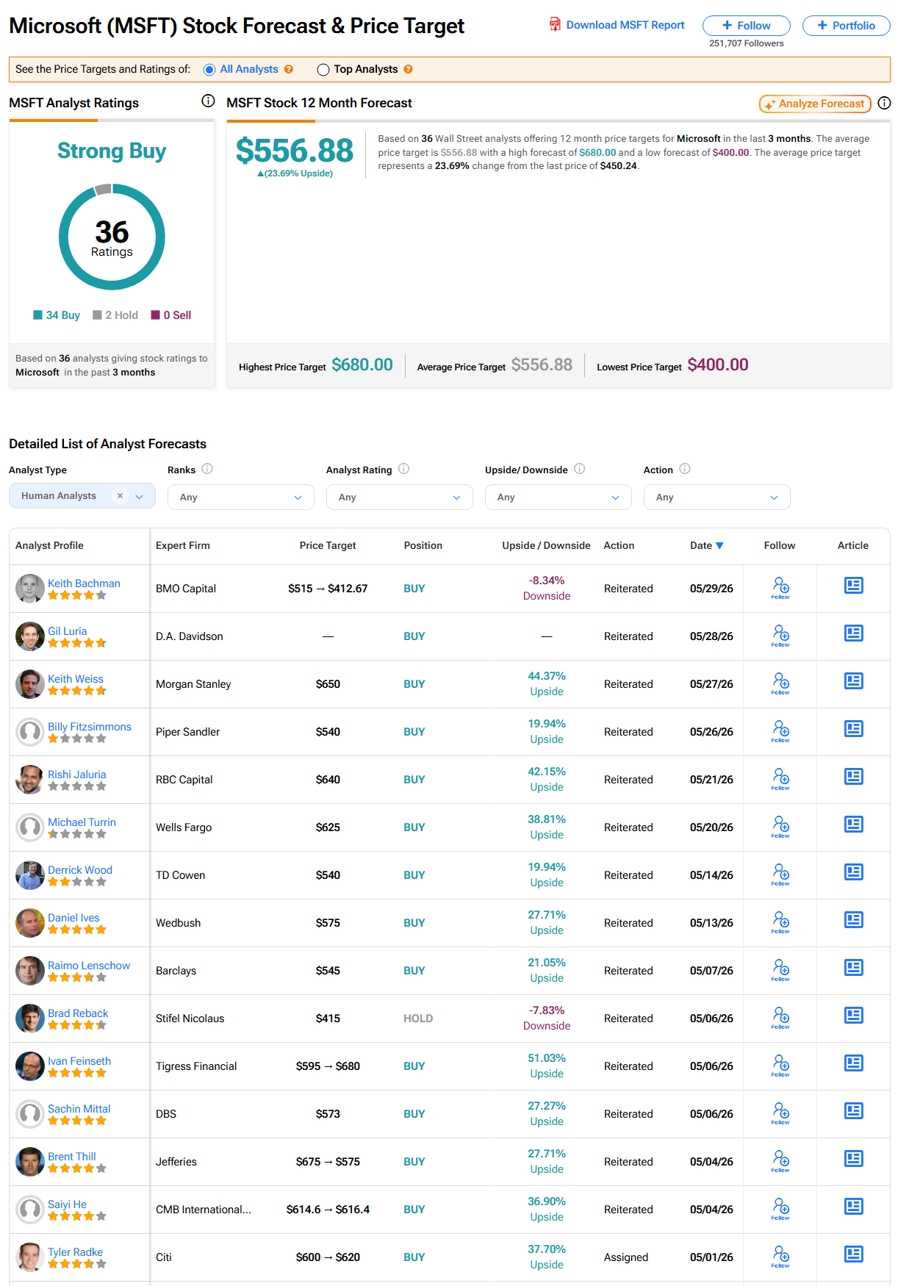Click the 0 Sell legend swatch

click(155, 315)
